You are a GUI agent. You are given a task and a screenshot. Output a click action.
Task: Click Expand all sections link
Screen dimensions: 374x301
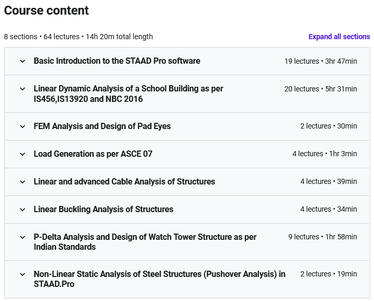tap(339, 37)
